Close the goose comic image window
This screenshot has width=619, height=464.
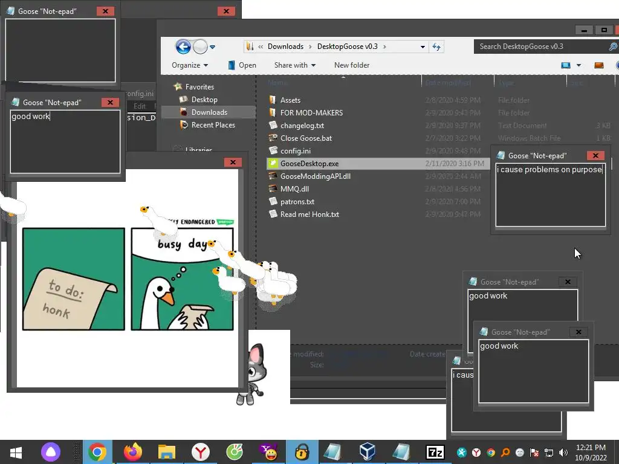(x=233, y=162)
